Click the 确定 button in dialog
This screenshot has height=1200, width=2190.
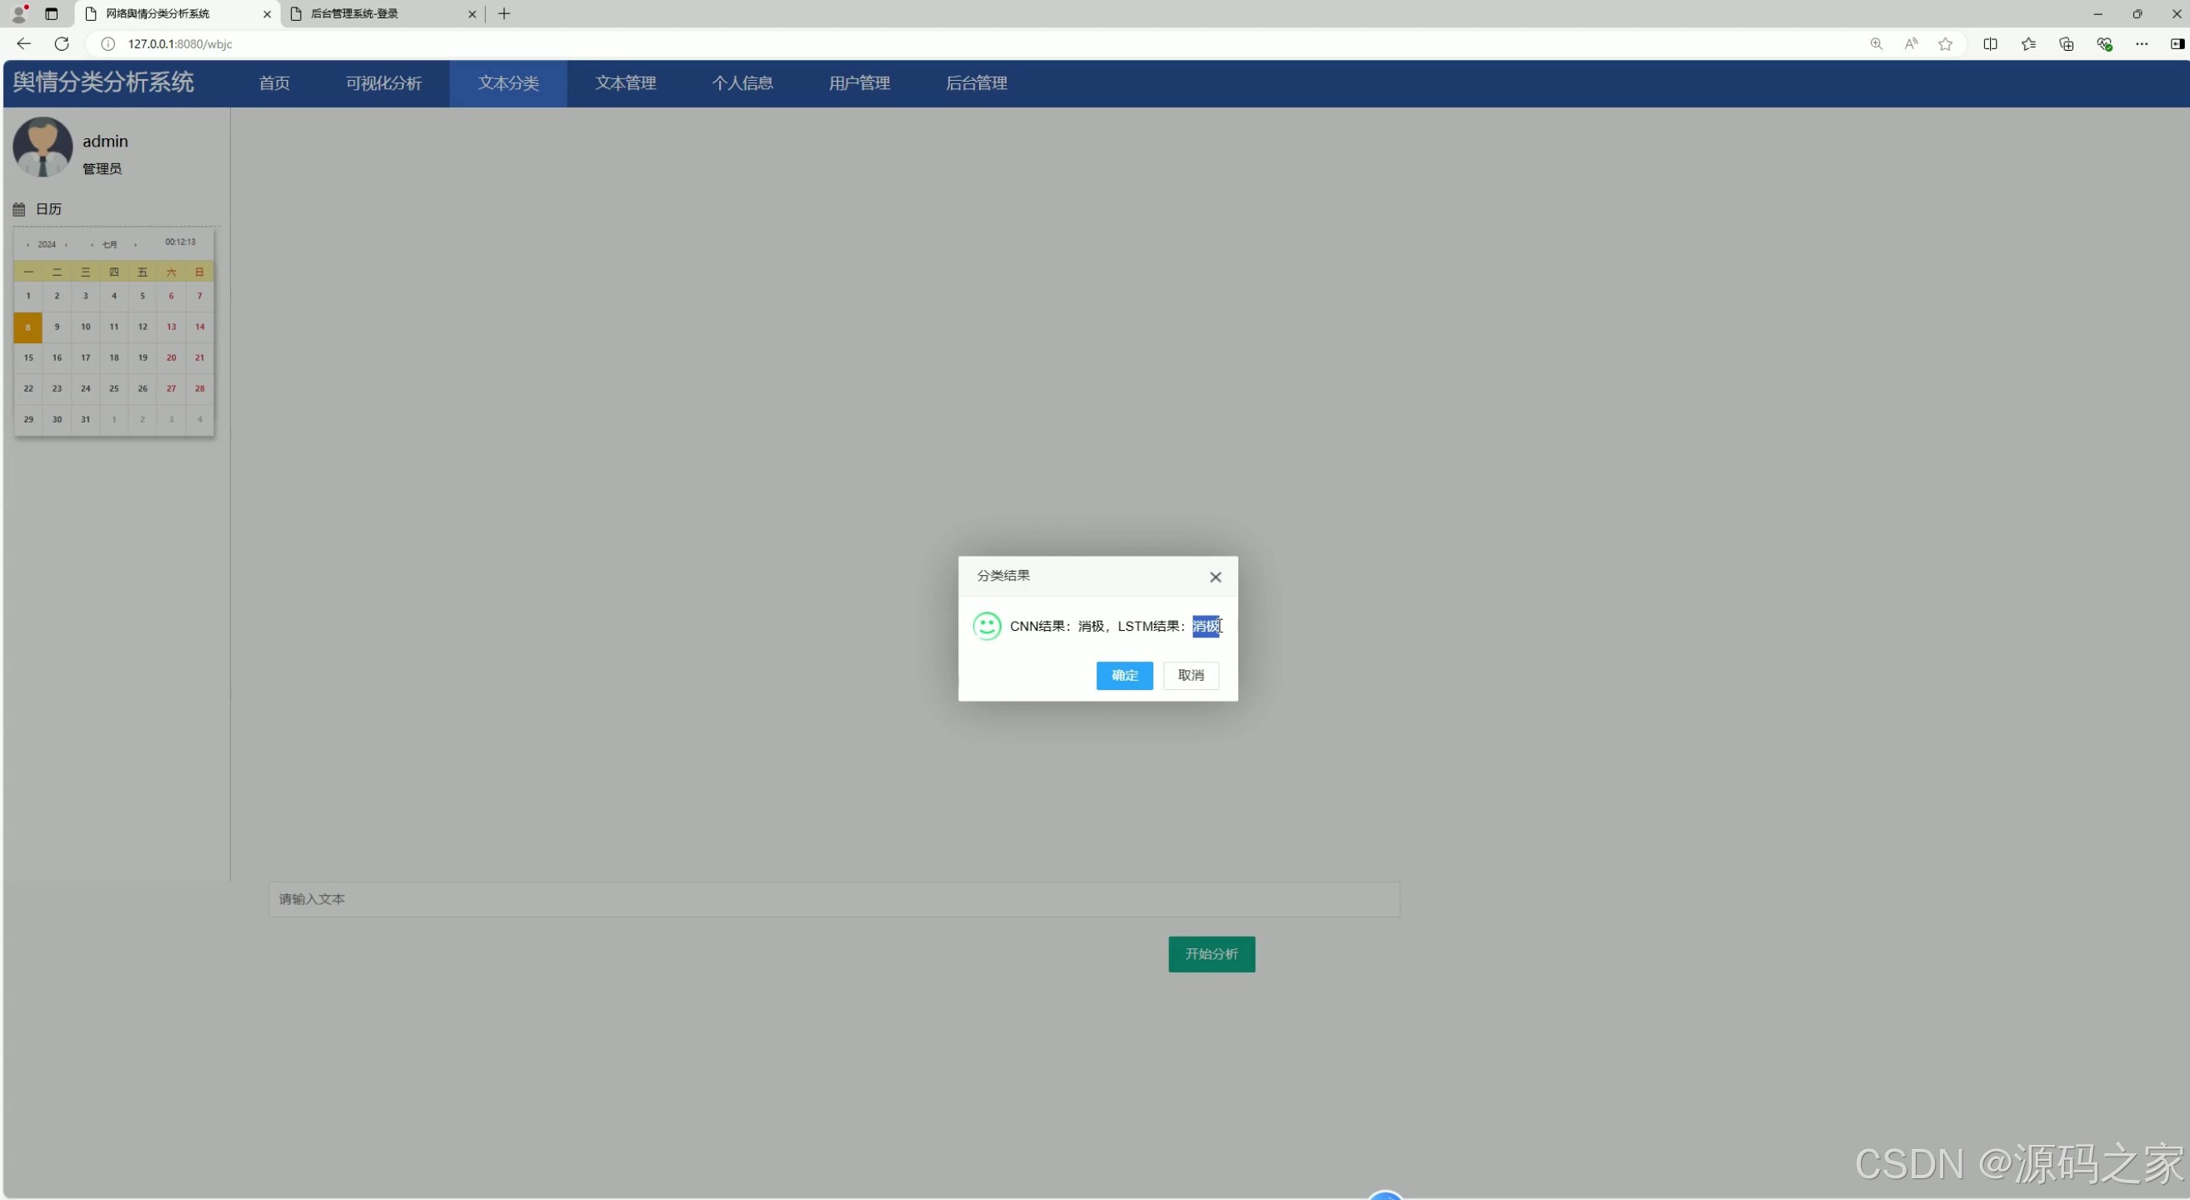(x=1124, y=675)
